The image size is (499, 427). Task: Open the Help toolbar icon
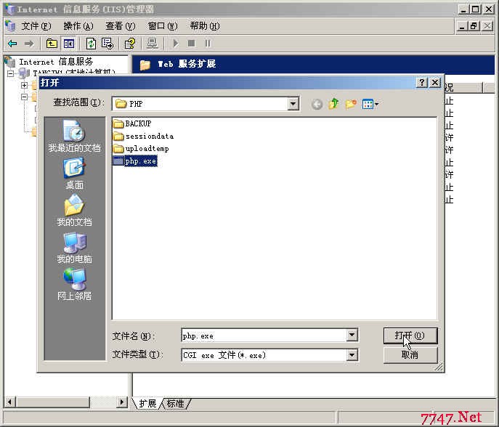130,44
